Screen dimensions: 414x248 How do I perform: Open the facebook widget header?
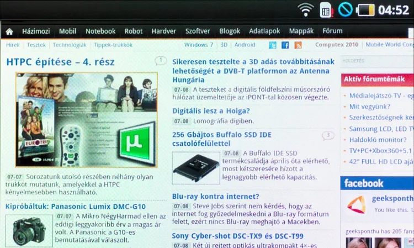coord(377,183)
